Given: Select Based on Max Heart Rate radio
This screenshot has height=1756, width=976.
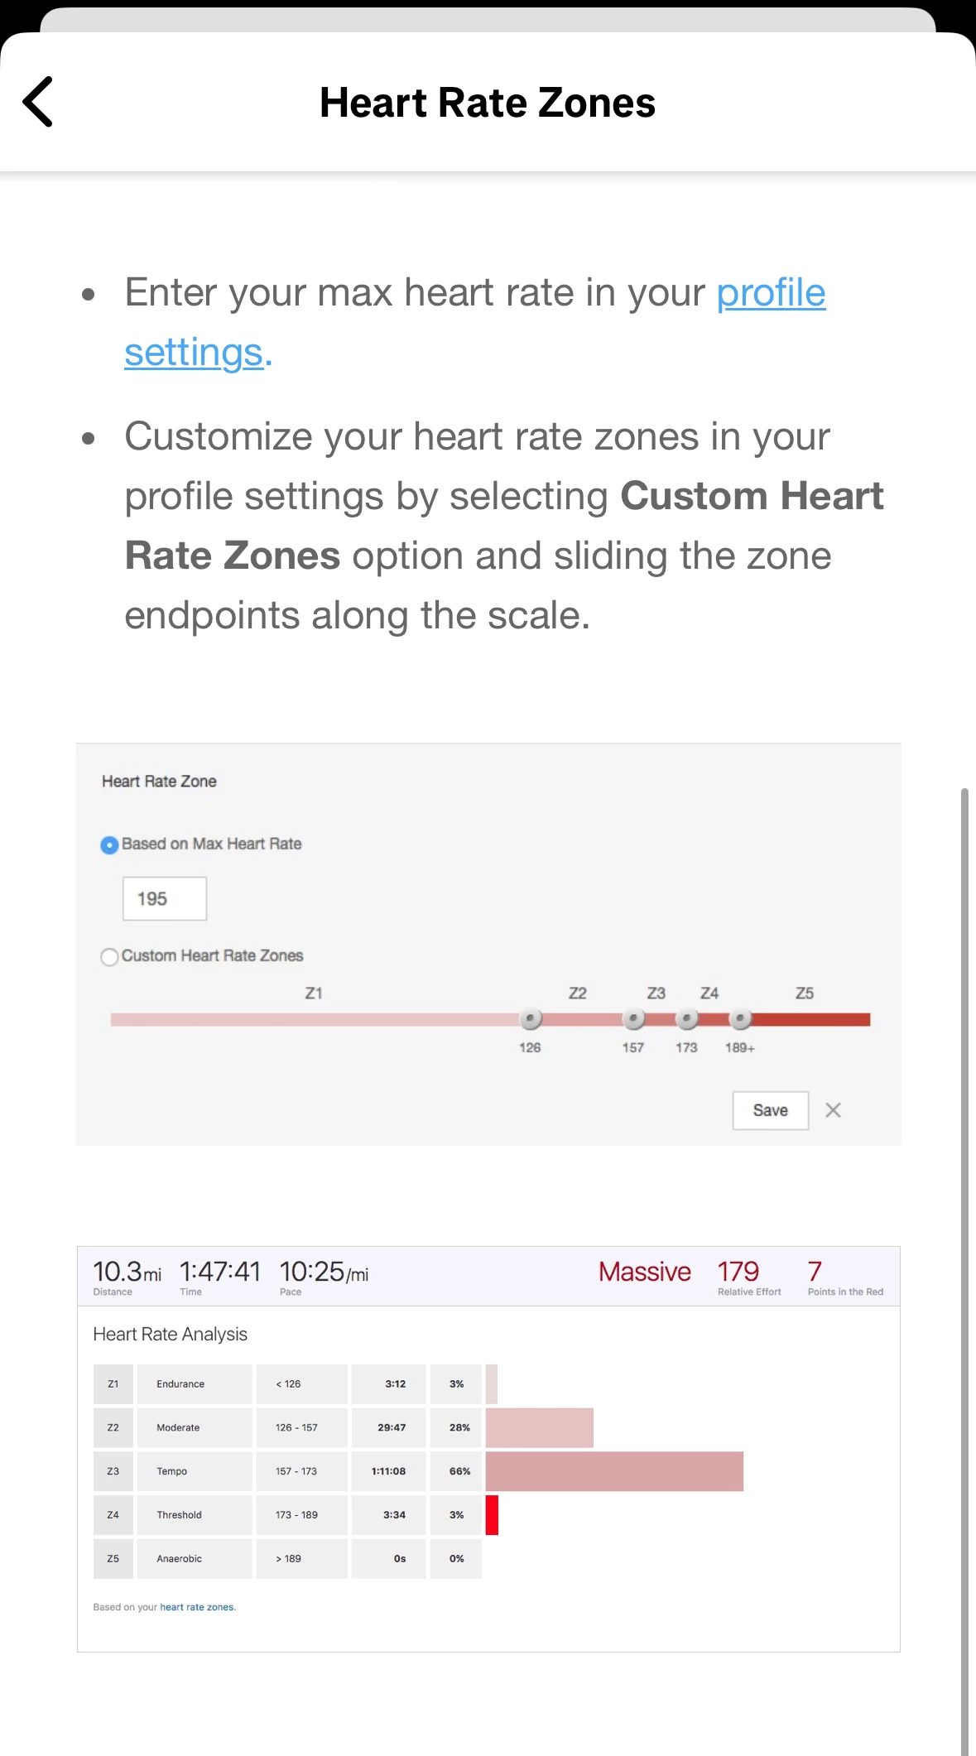Looking at the screenshot, I should pyautogui.click(x=109, y=844).
